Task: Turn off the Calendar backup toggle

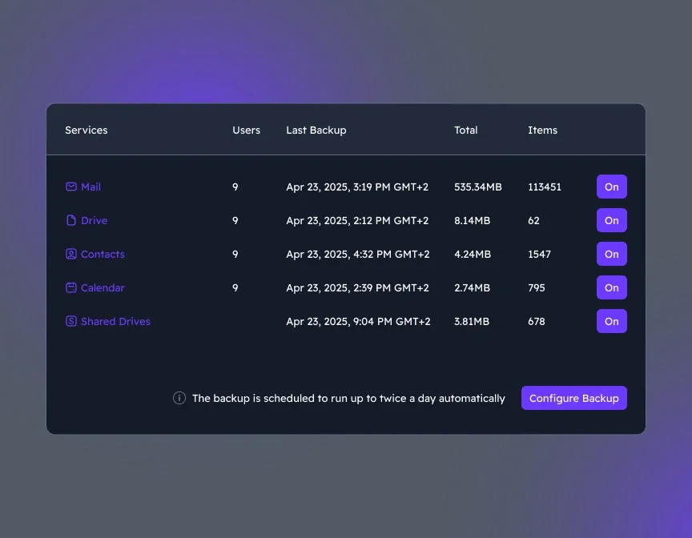Action: (611, 287)
